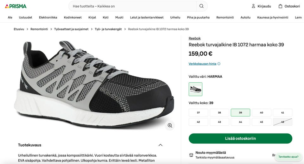Click the search magnifier button
This screenshot has width=304, height=164.
(x=202, y=6)
